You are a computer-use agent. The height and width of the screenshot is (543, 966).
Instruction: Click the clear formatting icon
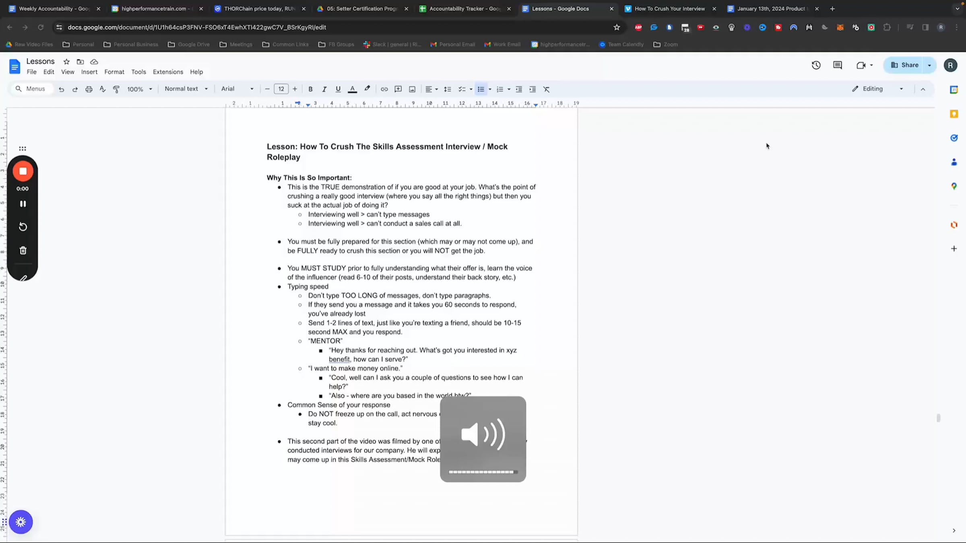[x=546, y=89]
